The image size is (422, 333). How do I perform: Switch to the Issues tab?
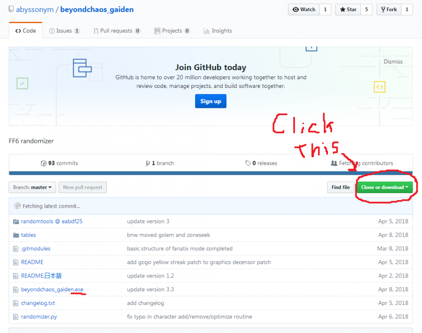64,31
